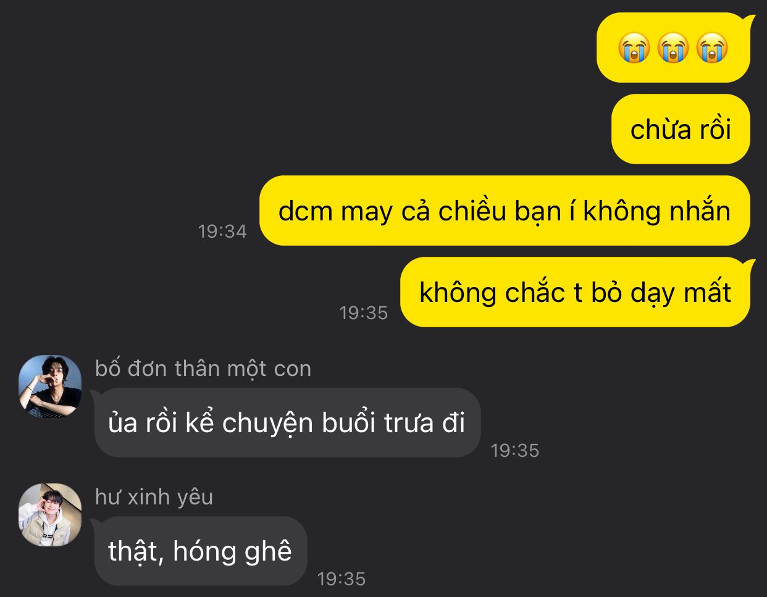Image resolution: width=767 pixels, height=597 pixels.
Task: Select the message "dcm may cả chiều bạn í không nhắn"
Action: click(x=505, y=211)
